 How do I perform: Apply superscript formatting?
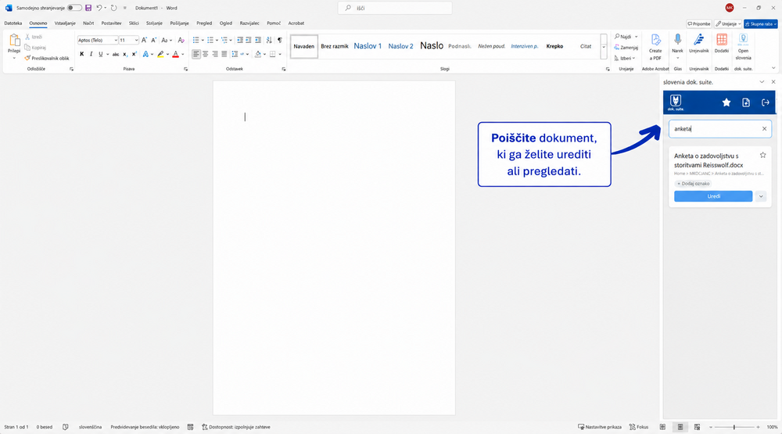click(x=135, y=54)
